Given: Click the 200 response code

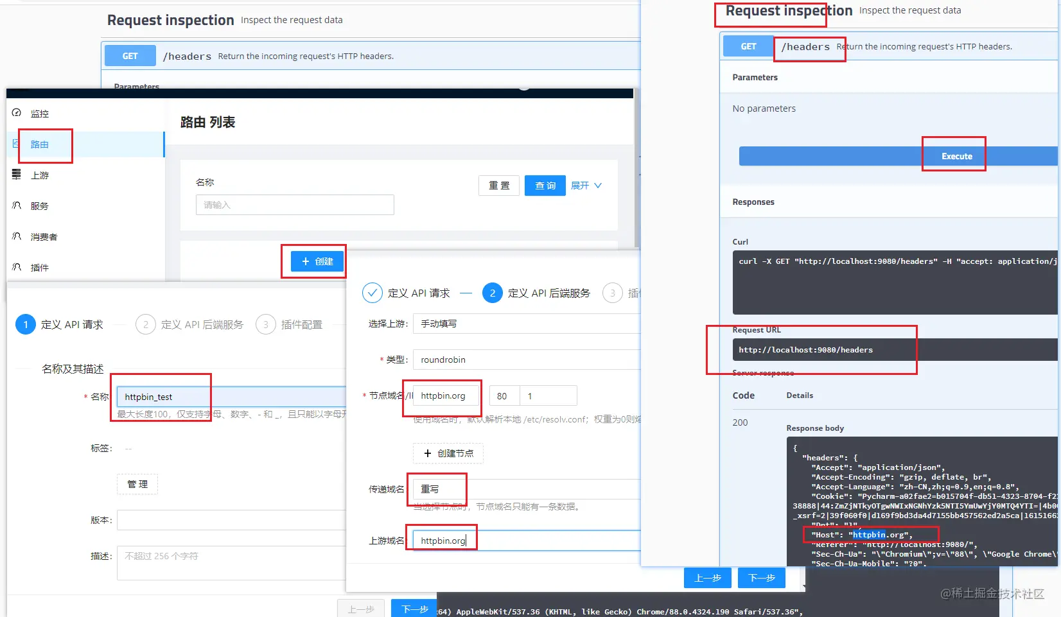Looking at the screenshot, I should pyautogui.click(x=740, y=422).
